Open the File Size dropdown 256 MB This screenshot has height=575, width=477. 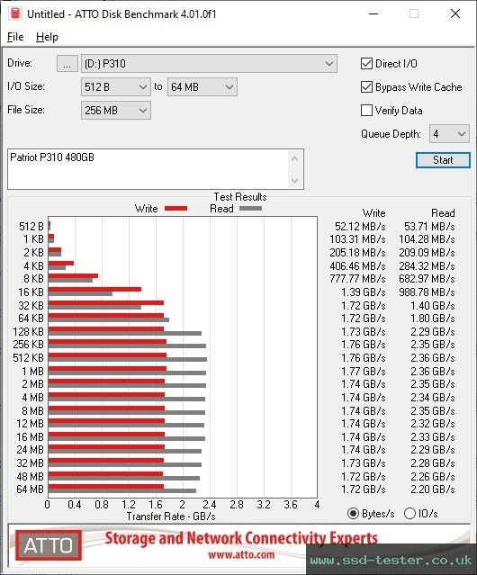click(x=116, y=111)
